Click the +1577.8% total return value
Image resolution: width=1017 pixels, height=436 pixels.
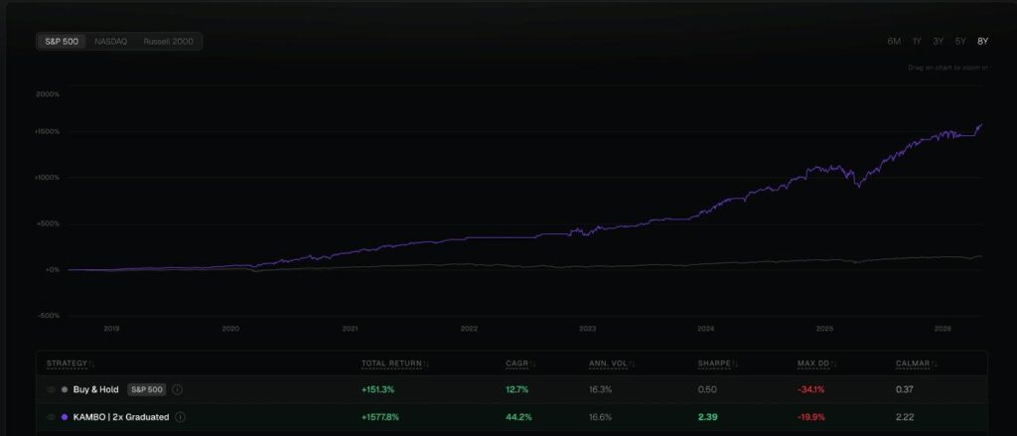pos(380,417)
